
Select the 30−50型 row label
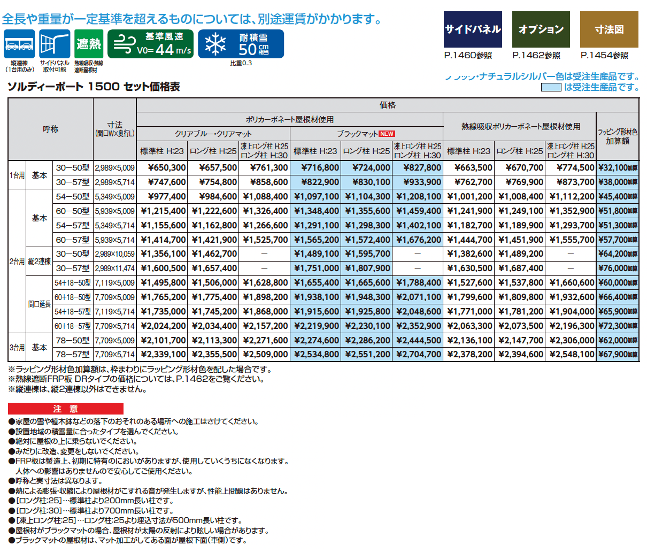(74, 167)
